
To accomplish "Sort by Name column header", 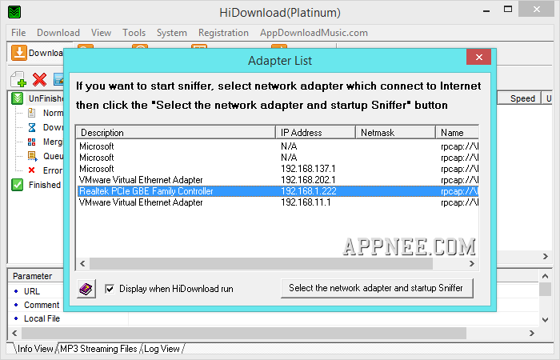I will pos(457,133).
